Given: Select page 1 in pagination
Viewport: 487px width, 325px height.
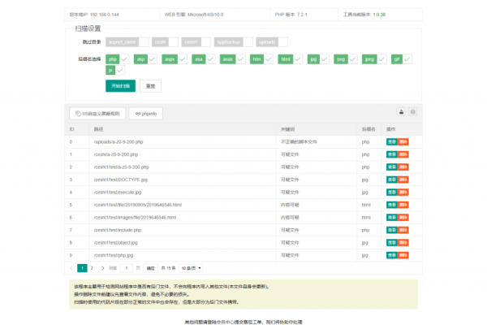Looking at the screenshot, I should [x=81, y=267].
